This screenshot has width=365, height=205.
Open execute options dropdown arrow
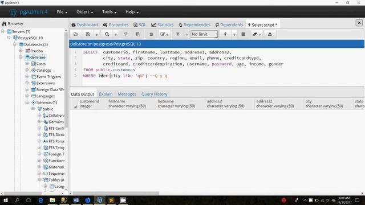(x=234, y=35)
